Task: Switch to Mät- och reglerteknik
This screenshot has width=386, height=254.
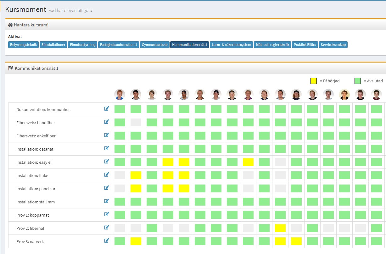Action: [x=272, y=45]
